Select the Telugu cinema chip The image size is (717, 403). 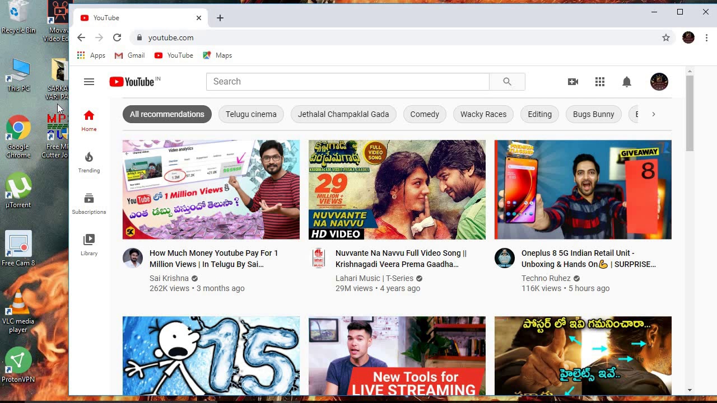(251, 114)
